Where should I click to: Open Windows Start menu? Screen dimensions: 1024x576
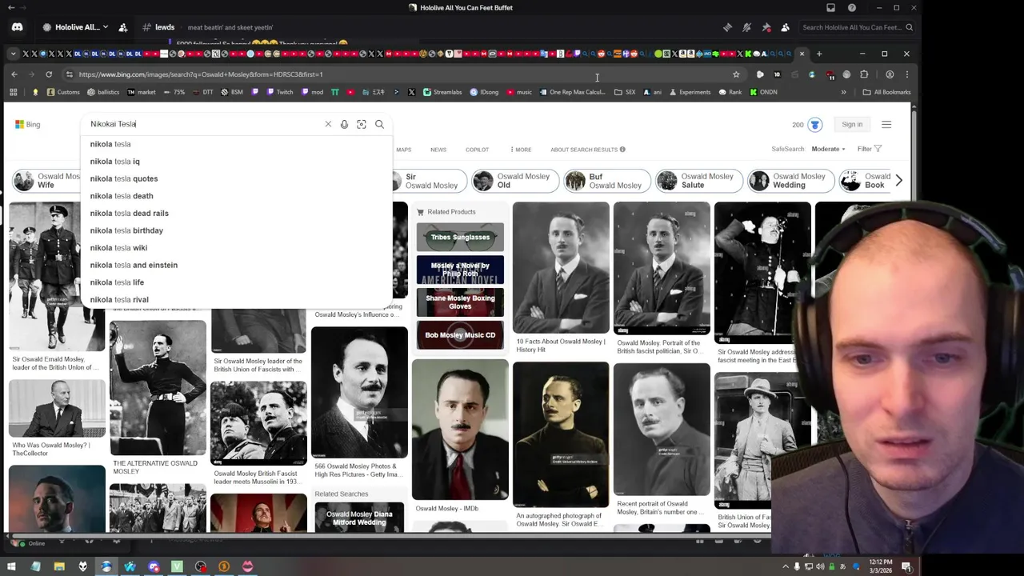click(11, 566)
